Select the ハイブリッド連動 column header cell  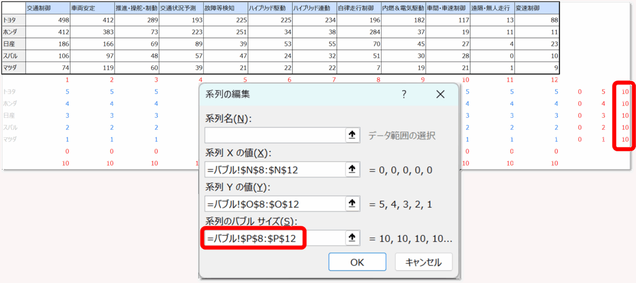315,8
